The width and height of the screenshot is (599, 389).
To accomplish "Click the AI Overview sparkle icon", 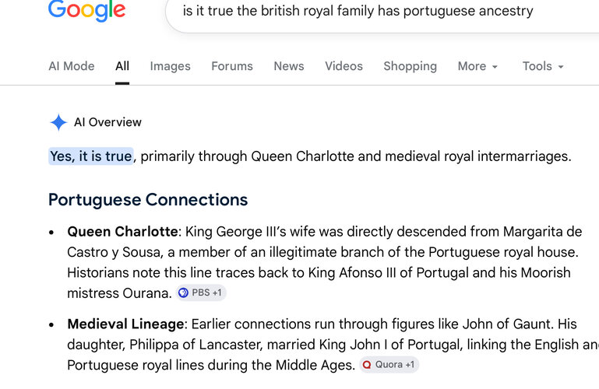I will (x=58, y=122).
